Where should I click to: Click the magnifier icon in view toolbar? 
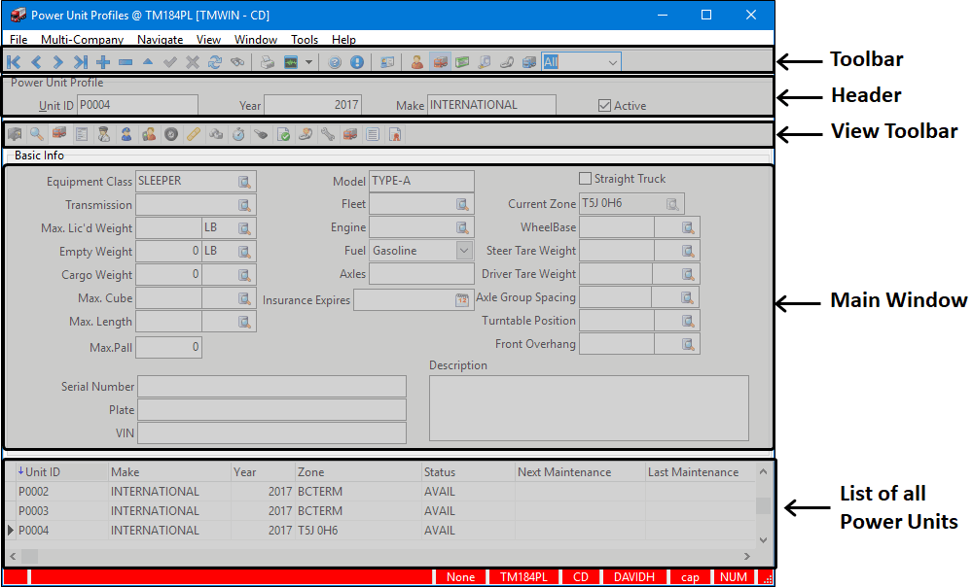pyautogui.click(x=37, y=134)
